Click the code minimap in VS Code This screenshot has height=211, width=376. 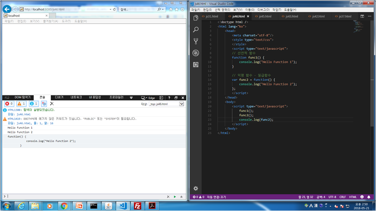pos(360,26)
